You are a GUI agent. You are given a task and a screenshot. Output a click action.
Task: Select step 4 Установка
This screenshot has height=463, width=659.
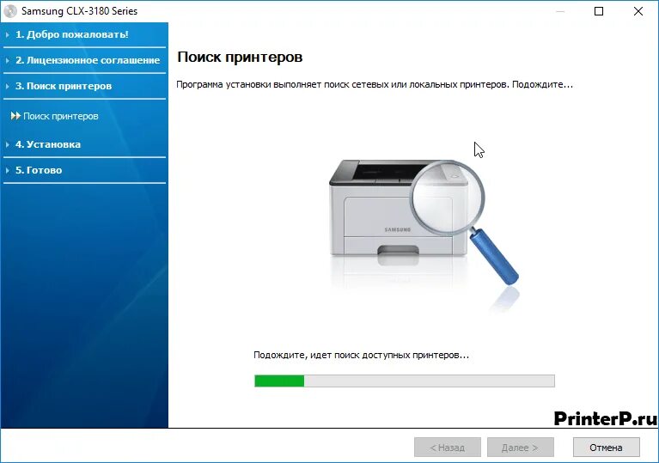point(48,144)
